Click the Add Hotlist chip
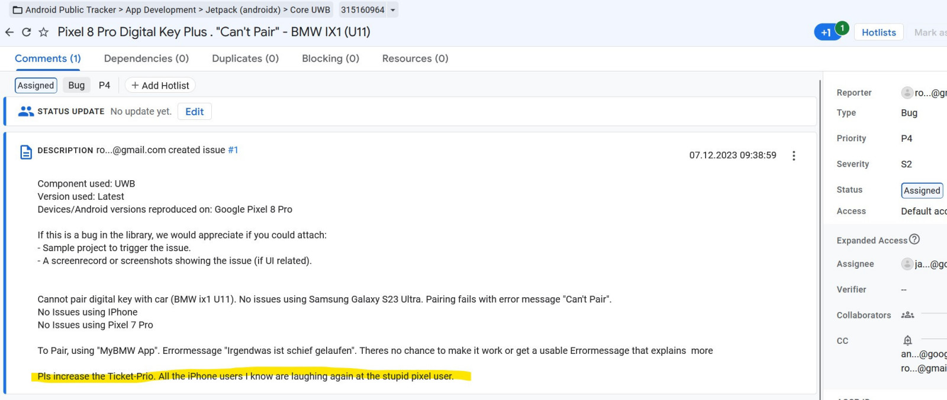 (160, 86)
